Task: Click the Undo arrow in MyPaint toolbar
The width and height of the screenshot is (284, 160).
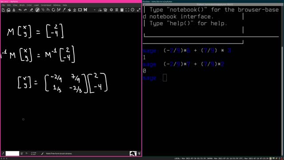Action: point(20,10)
